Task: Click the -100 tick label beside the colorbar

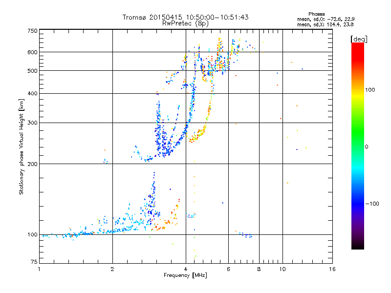Action: click(x=372, y=204)
